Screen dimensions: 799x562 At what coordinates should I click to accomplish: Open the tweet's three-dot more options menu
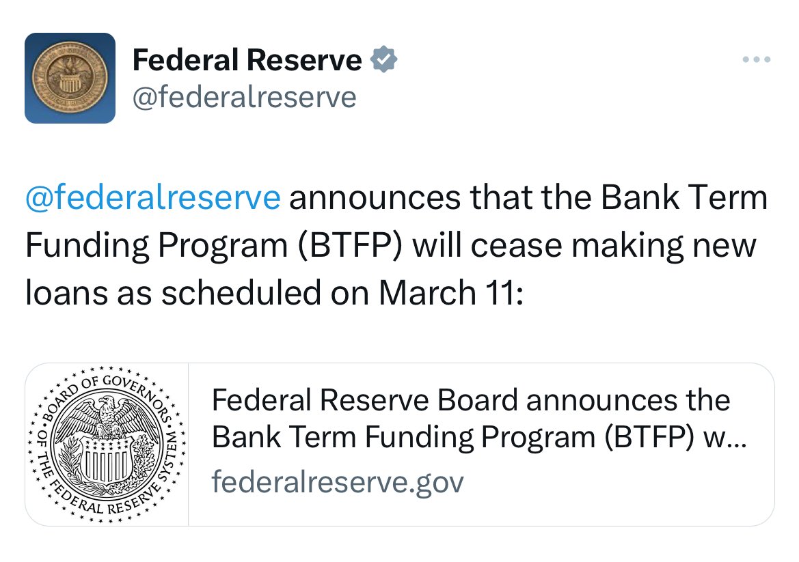click(757, 60)
